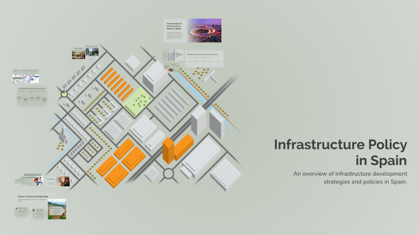Open the colorful transport map slide thumbnail
419x235 pixels.
[26, 76]
